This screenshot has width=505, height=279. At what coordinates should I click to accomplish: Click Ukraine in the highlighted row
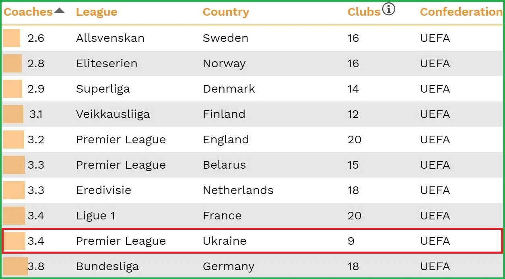(225, 241)
